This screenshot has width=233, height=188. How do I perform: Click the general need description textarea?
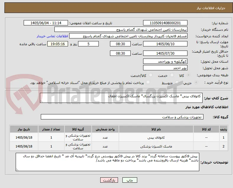[x=121, y=98]
